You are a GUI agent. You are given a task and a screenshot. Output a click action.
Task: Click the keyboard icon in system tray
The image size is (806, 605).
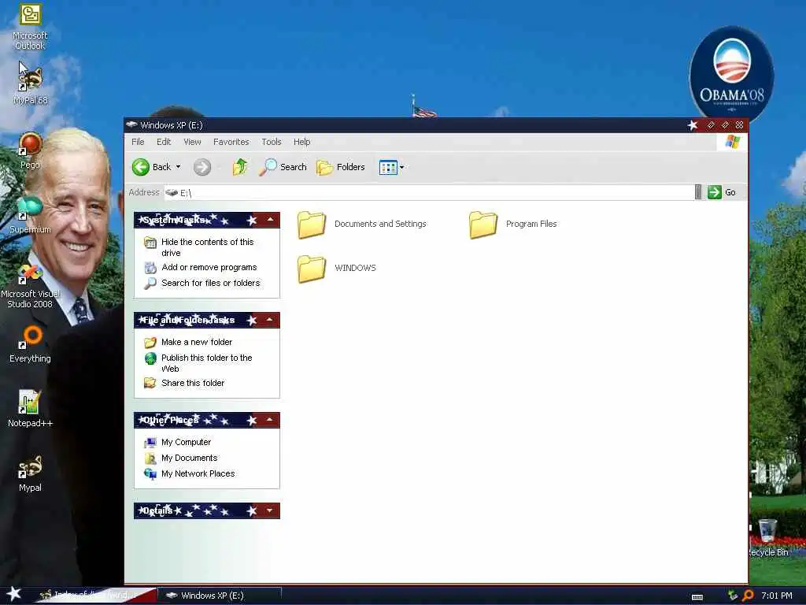[x=697, y=597]
